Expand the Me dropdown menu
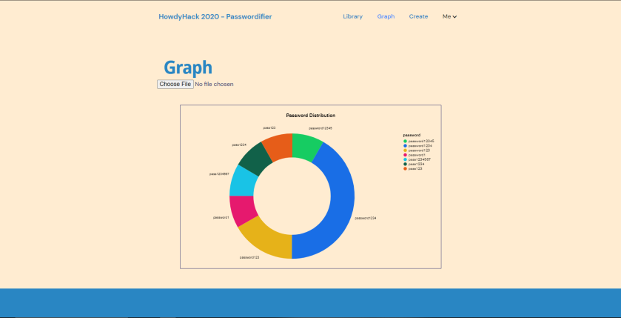This screenshot has height=318, width=621. pyautogui.click(x=449, y=16)
